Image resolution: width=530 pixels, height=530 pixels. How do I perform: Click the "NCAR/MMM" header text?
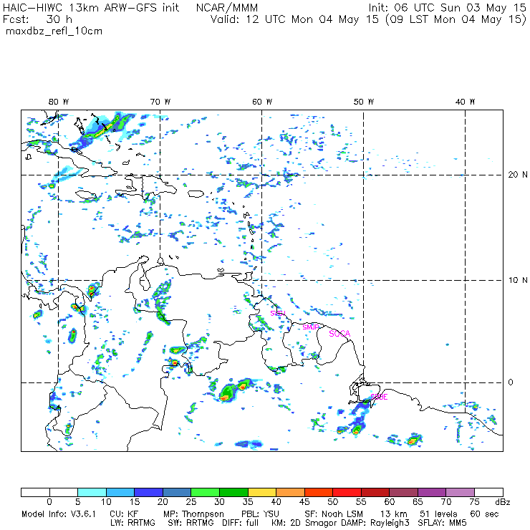click(x=227, y=7)
